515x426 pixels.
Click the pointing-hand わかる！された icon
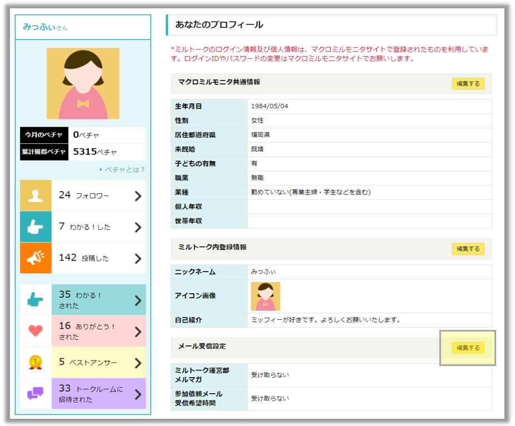coord(36,300)
